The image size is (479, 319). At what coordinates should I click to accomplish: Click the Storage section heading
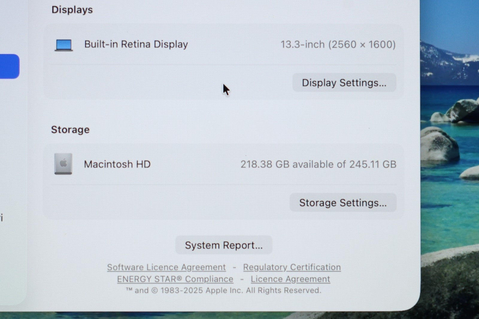[x=70, y=130]
